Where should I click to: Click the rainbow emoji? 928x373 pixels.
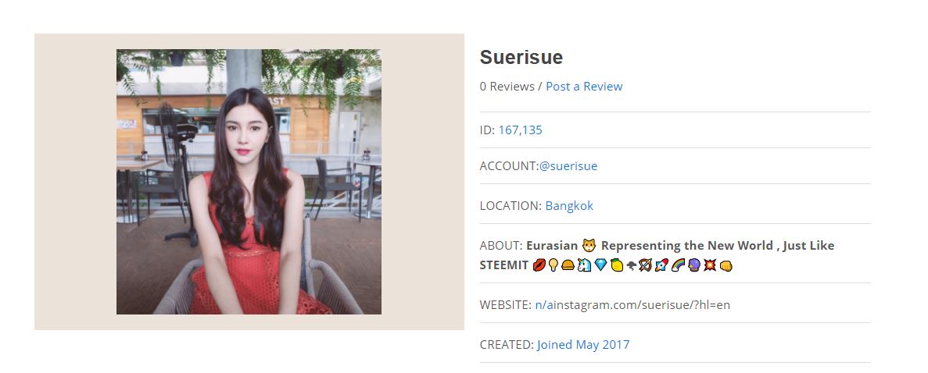tap(679, 265)
